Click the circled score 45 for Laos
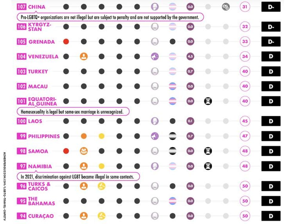Viewport: 293px width, 224px height. [x=245, y=121]
